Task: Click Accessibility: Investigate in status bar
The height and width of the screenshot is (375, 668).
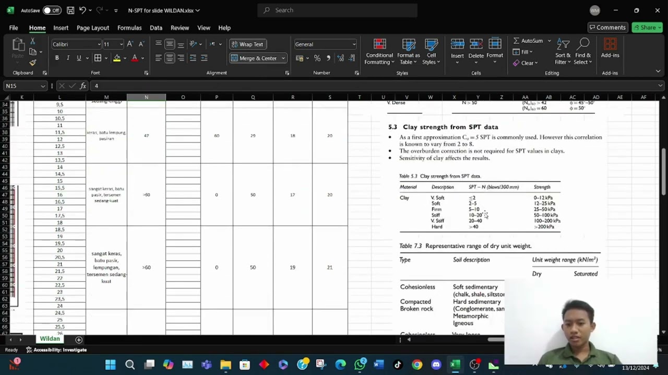Action: pos(56,350)
